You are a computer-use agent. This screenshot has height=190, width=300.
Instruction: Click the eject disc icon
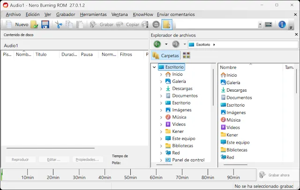[156, 24]
